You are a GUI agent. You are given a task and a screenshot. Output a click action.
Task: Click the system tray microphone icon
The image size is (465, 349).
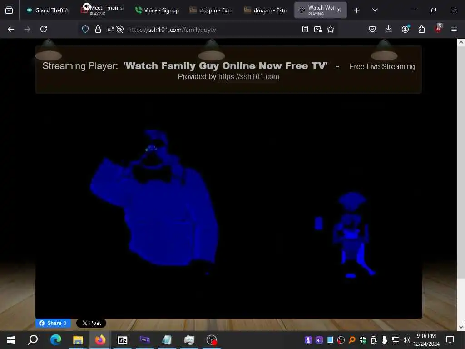(384, 340)
